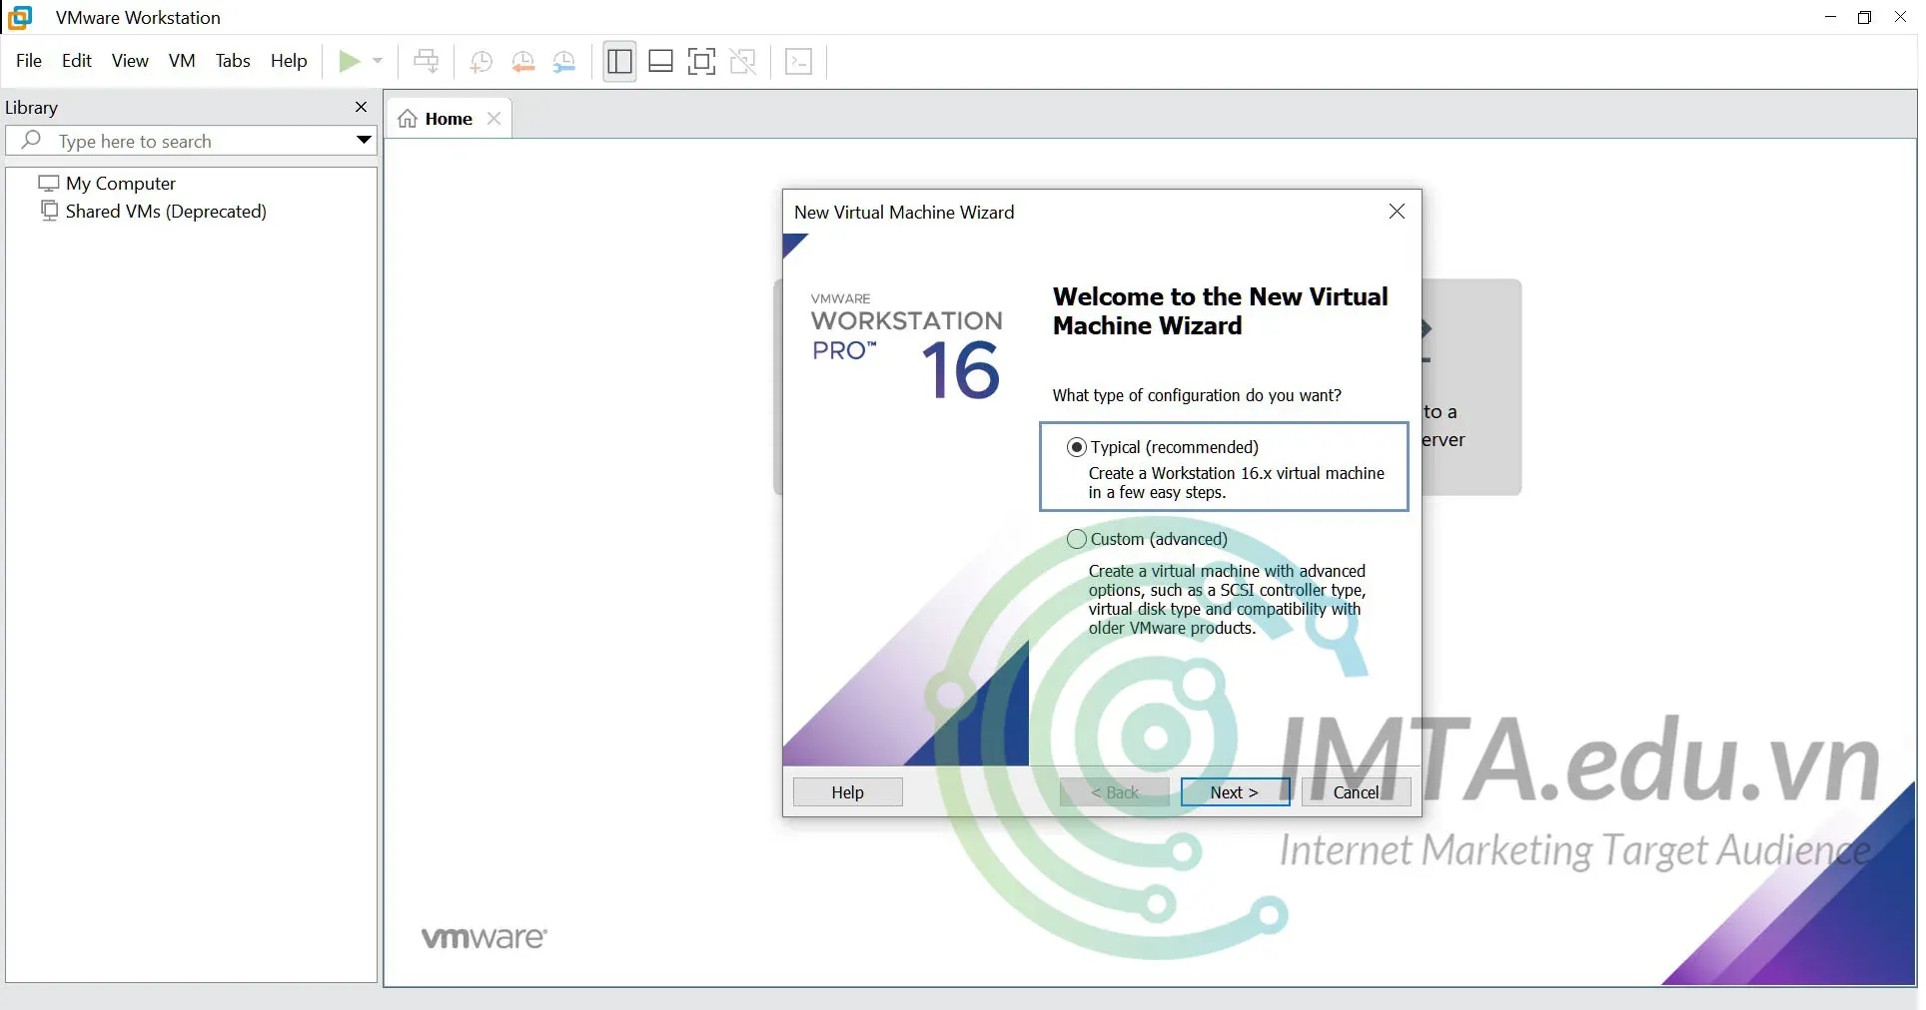
Task: Toggle the Show Library sidebar icon
Action: point(619,62)
